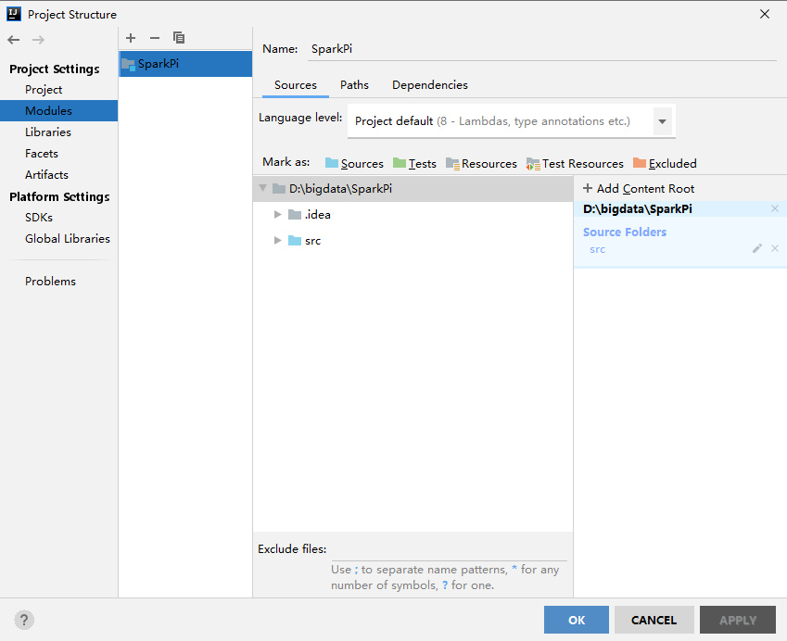
Task: Click the IntelliJ IDEA logo icon
Action: pyautogui.click(x=14, y=14)
